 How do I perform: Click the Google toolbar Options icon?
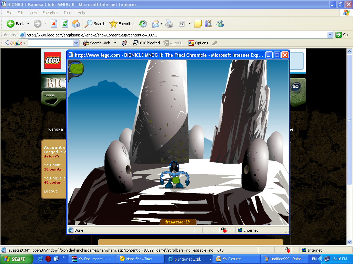[191, 43]
